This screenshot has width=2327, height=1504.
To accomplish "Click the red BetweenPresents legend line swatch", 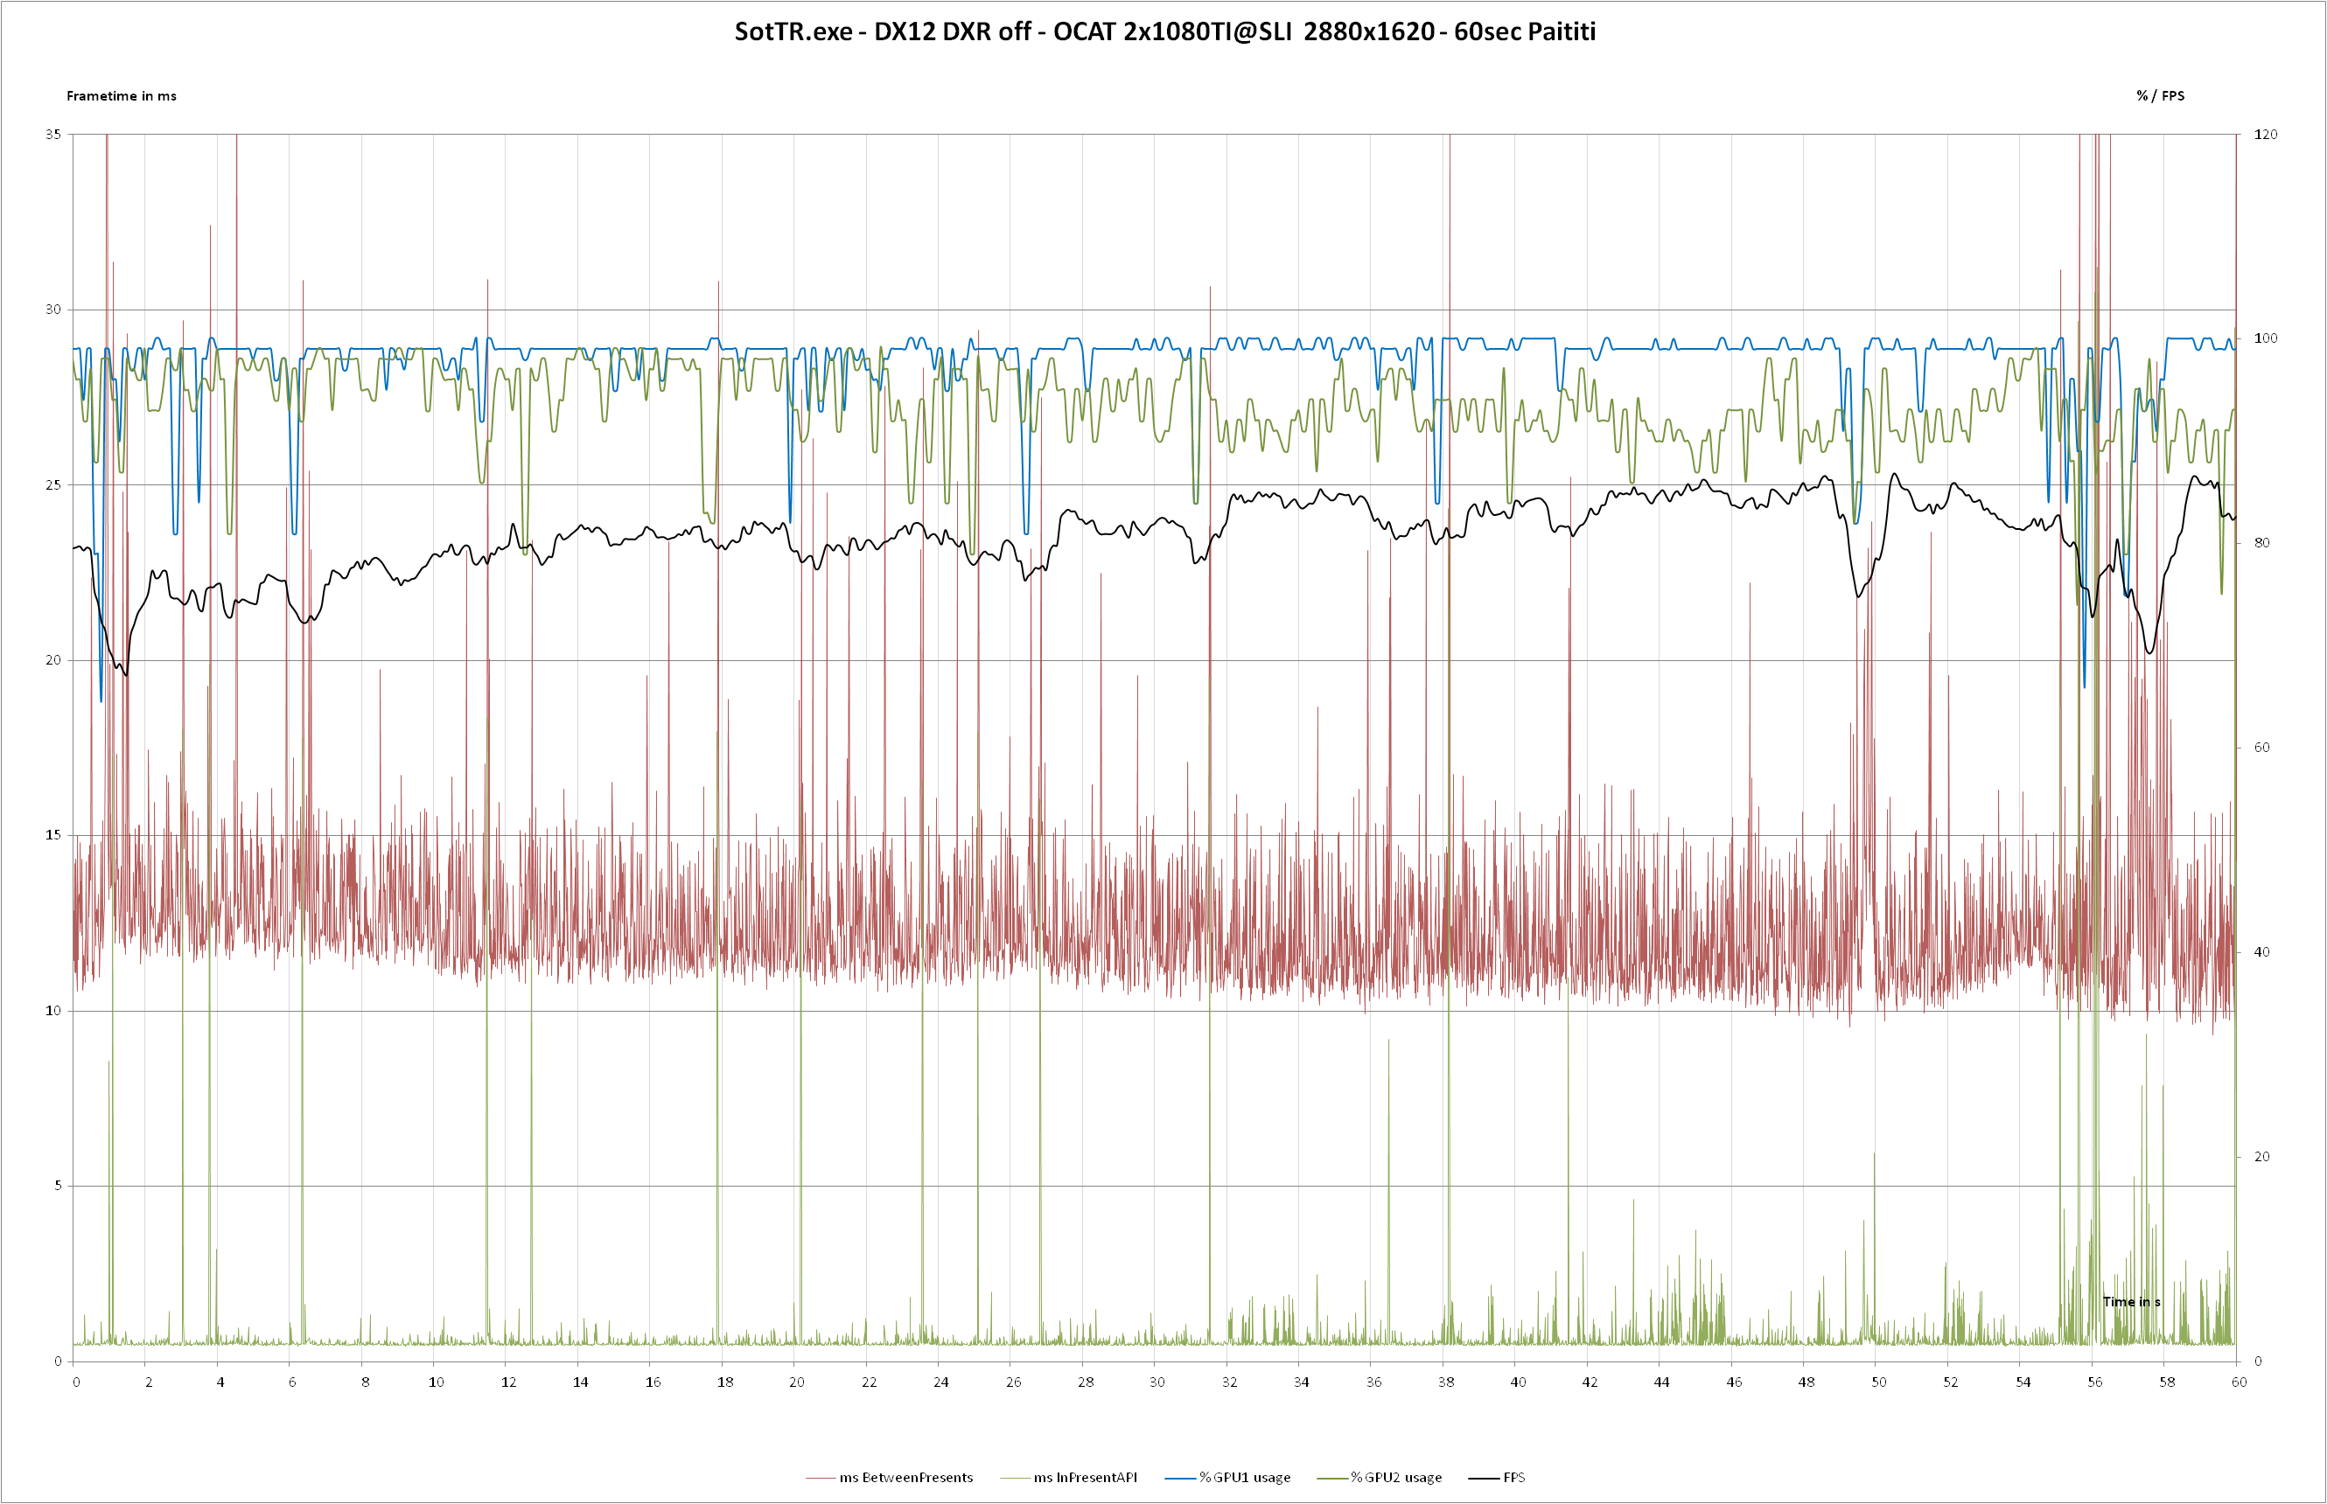I will (821, 1478).
